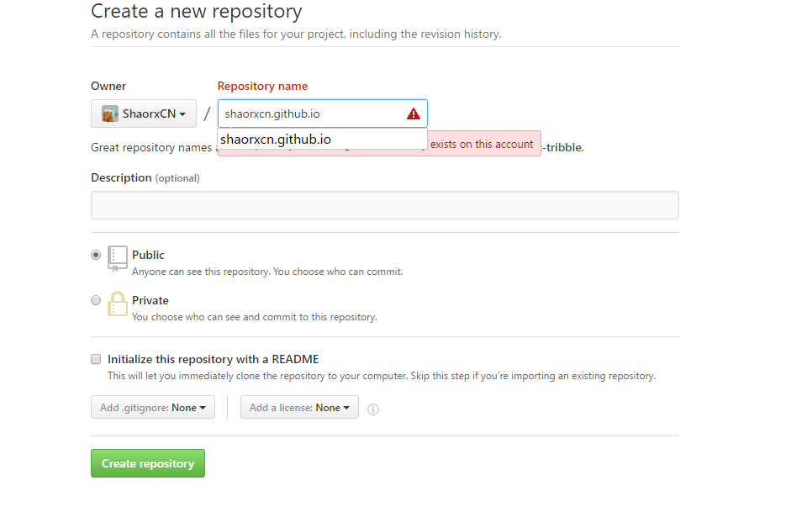
Task: Open the ShaorxCN owner dropdown
Action: coord(144,114)
